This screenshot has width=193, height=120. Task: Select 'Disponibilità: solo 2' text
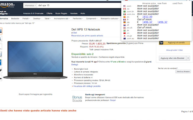[82, 54]
